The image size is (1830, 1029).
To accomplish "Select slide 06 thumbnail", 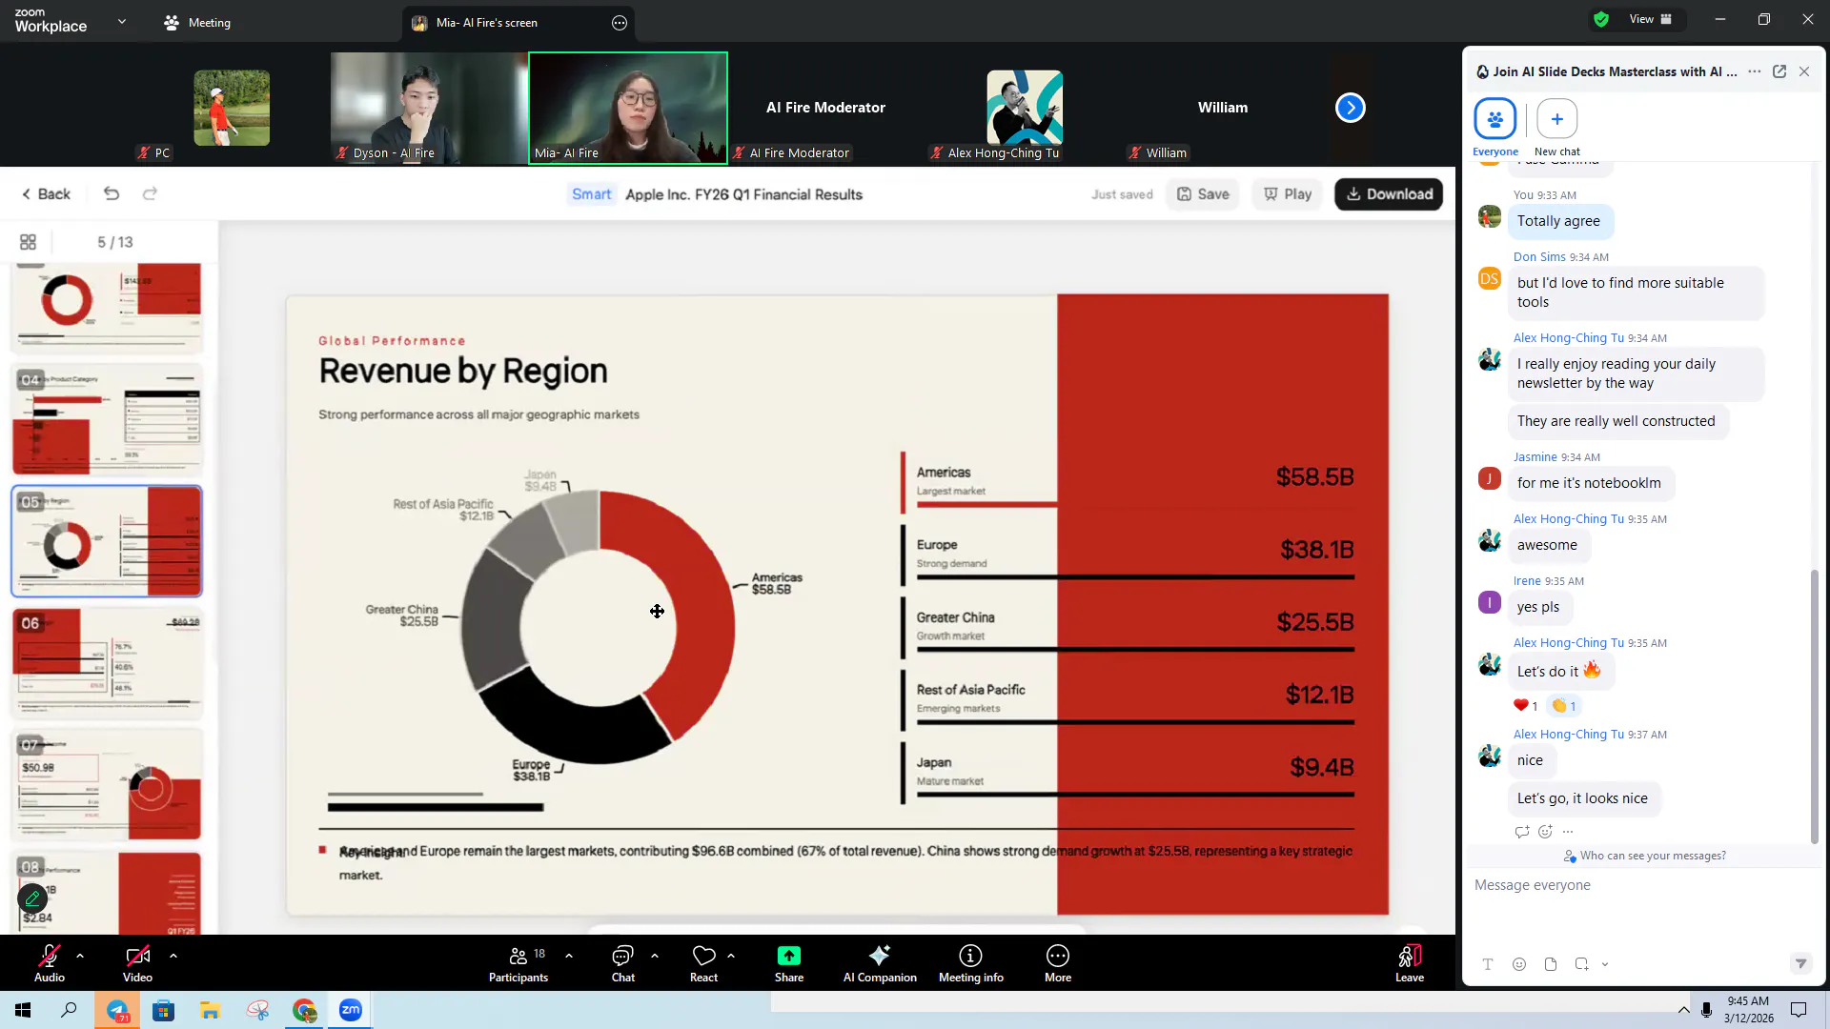I will [107, 663].
